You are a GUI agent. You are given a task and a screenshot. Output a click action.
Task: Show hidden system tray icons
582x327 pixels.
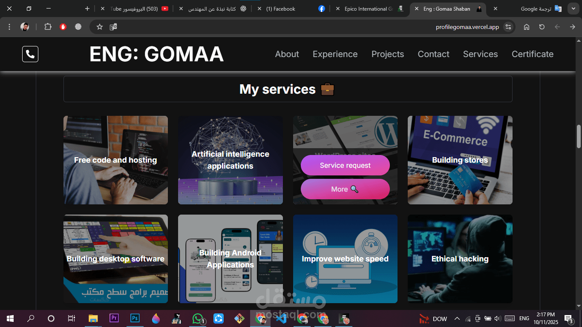[457, 318]
